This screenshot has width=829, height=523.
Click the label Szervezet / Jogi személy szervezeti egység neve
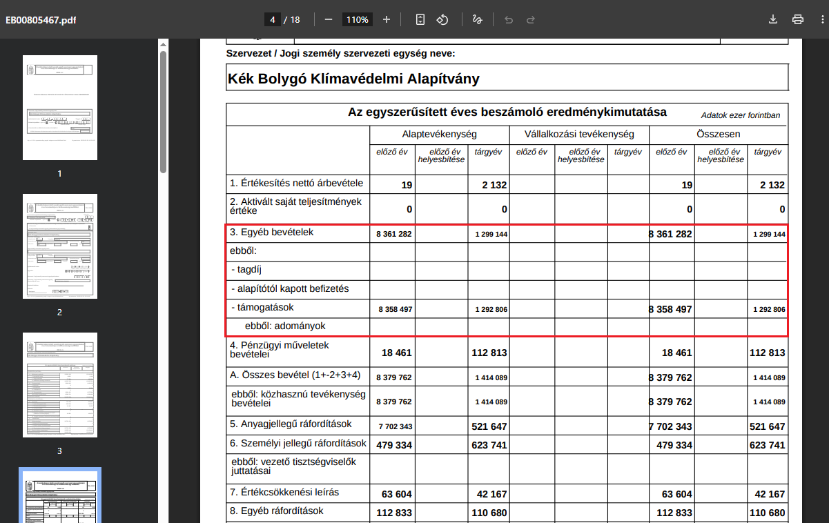point(341,53)
